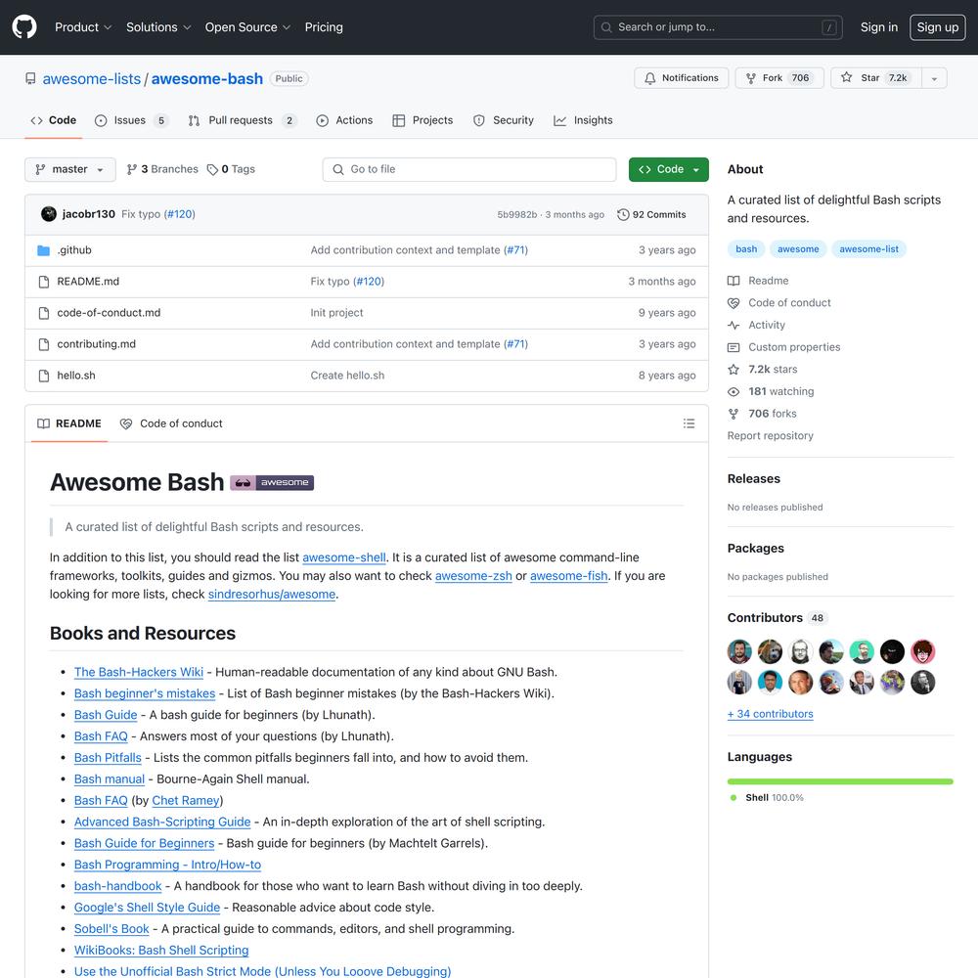Click the tag icon next to 0 Tags
Viewport: 978px width, 978px height.
tap(212, 169)
